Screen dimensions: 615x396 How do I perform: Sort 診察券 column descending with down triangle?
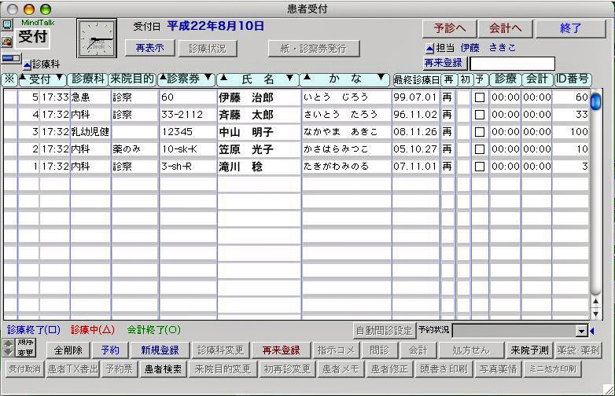pyautogui.click(x=208, y=77)
